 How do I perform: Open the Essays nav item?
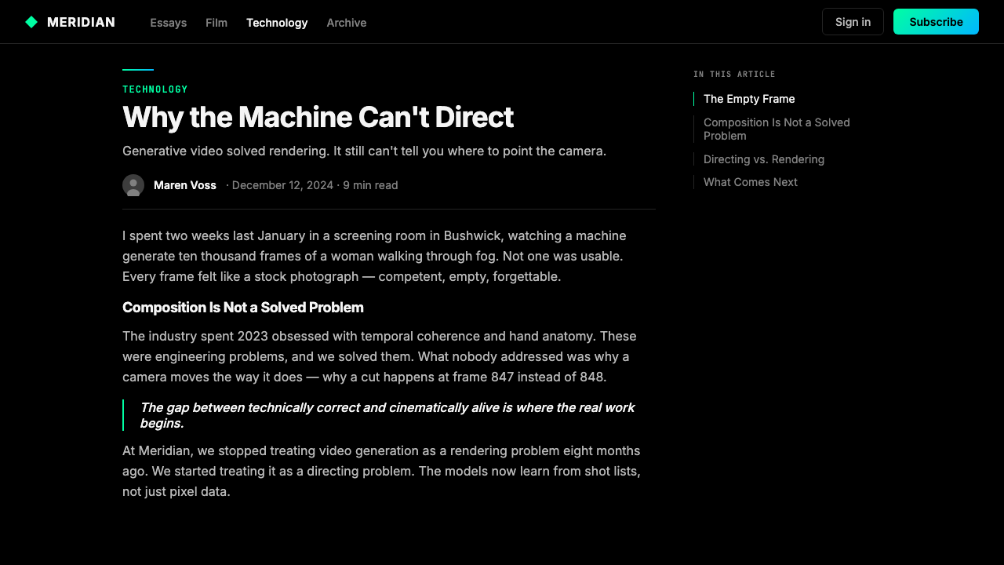[x=169, y=23]
